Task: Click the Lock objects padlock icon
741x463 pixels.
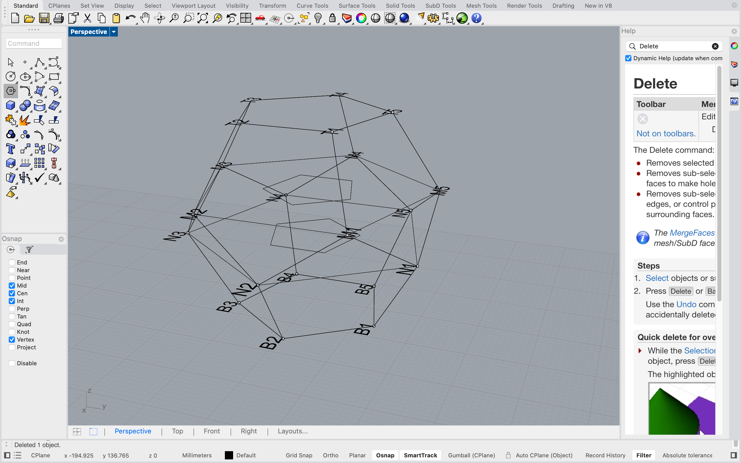Action: point(332,18)
